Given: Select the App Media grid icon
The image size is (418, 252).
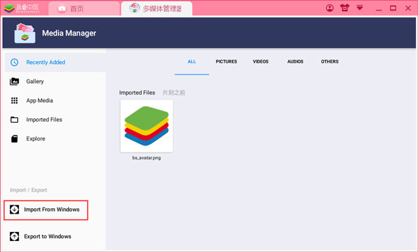Looking at the screenshot, I should 14,100.
